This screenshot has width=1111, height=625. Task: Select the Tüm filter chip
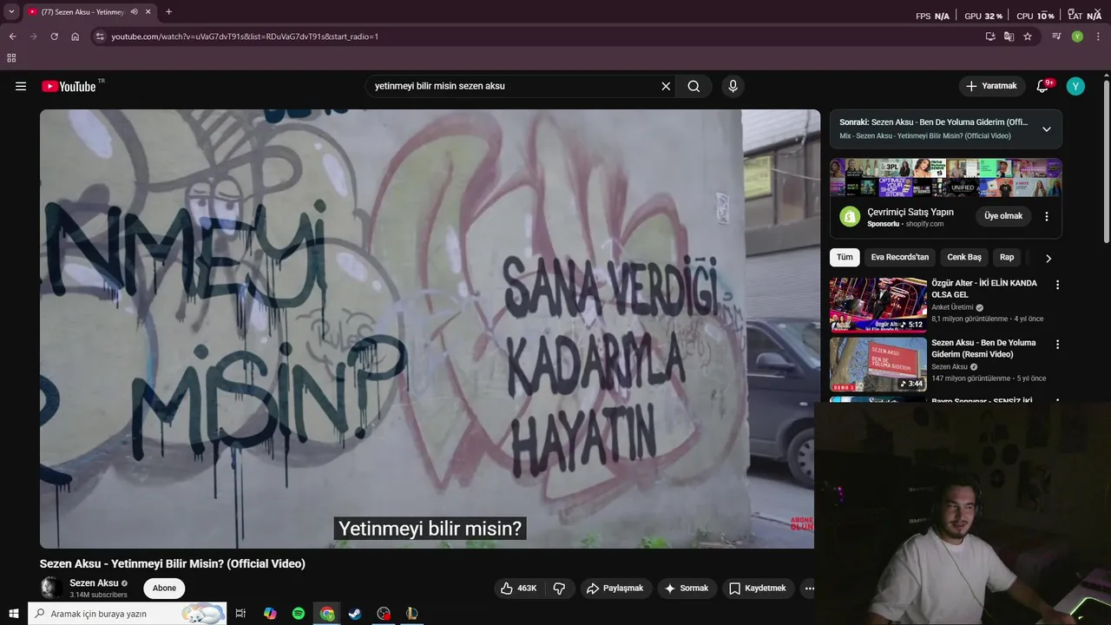(x=845, y=257)
